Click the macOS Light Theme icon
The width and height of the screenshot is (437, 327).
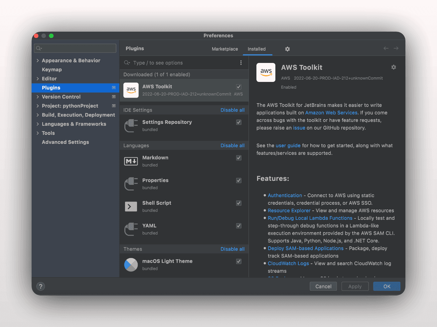(x=131, y=265)
